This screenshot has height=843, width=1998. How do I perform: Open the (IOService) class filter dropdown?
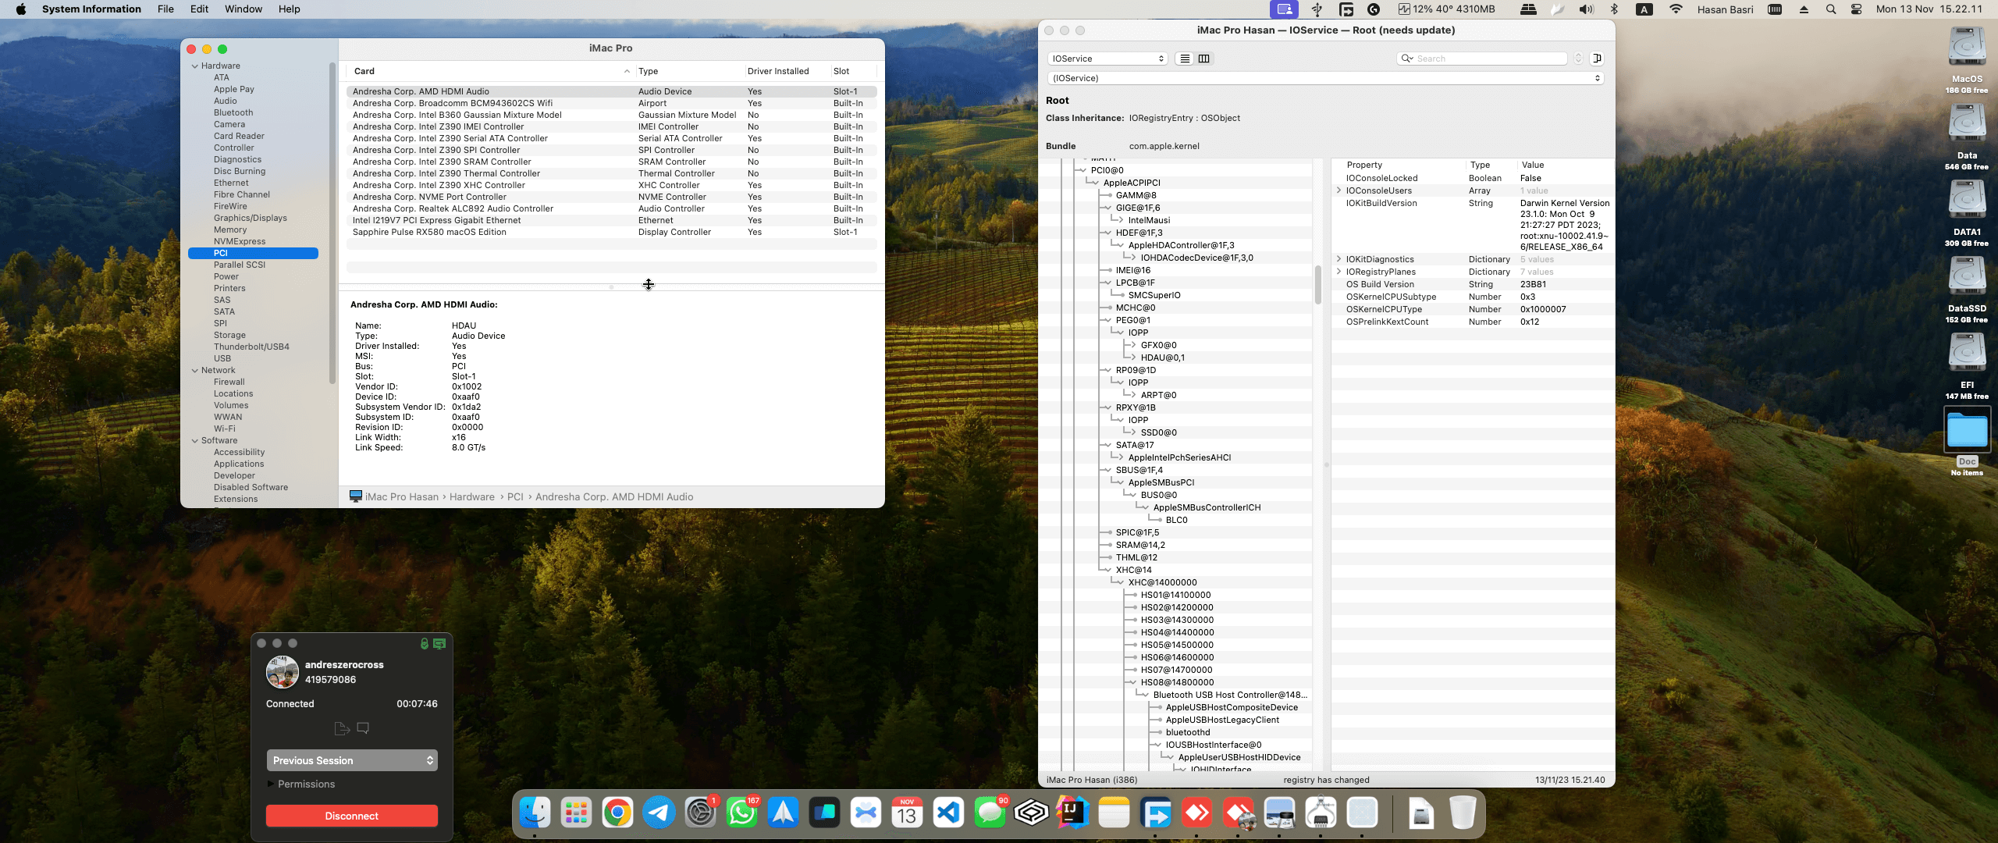tap(1325, 78)
